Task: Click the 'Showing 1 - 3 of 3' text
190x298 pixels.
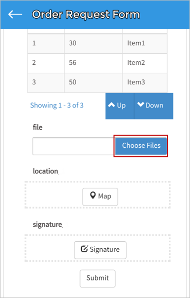Action: 56,106
